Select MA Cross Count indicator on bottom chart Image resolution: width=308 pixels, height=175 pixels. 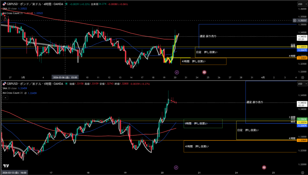(x=14, y=93)
